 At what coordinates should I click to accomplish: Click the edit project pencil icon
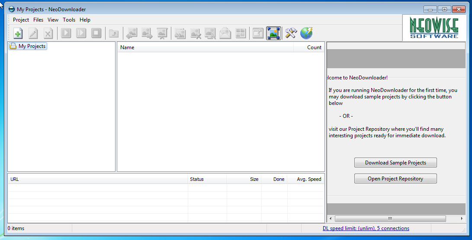tap(33, 33)
